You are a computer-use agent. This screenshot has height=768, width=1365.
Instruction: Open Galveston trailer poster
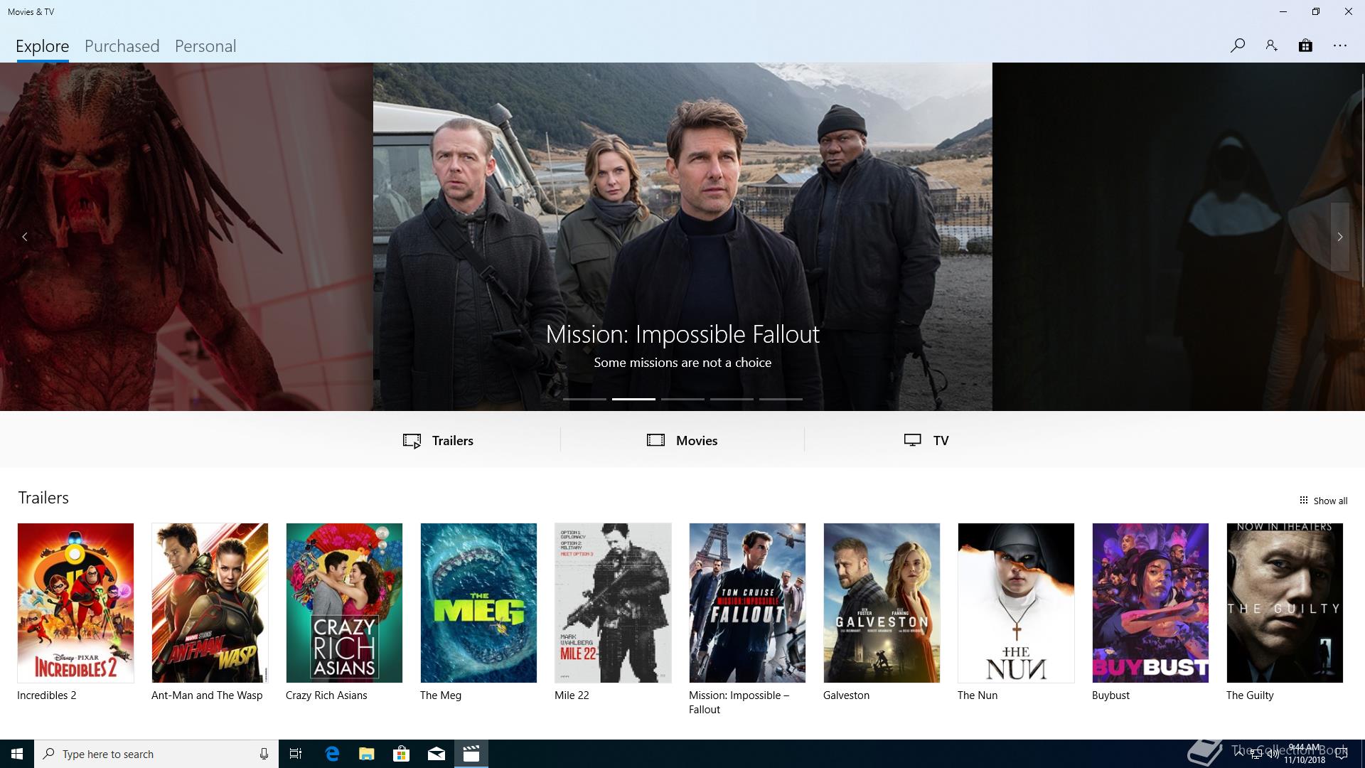(882, 603)
